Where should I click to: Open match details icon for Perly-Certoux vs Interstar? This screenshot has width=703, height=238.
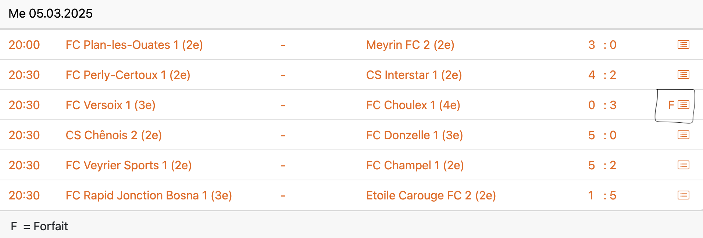[x=683, y=75]
